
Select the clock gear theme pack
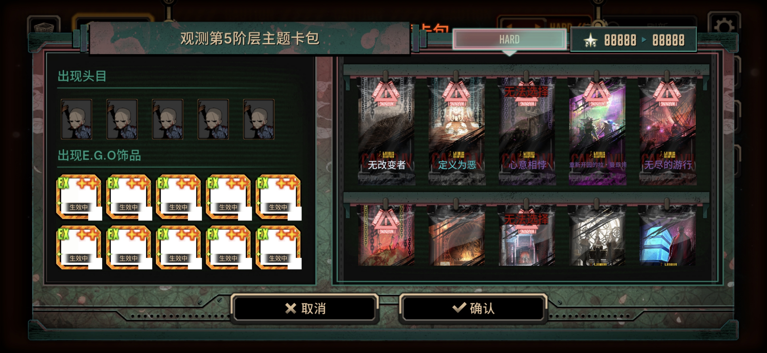pos(597,235)
